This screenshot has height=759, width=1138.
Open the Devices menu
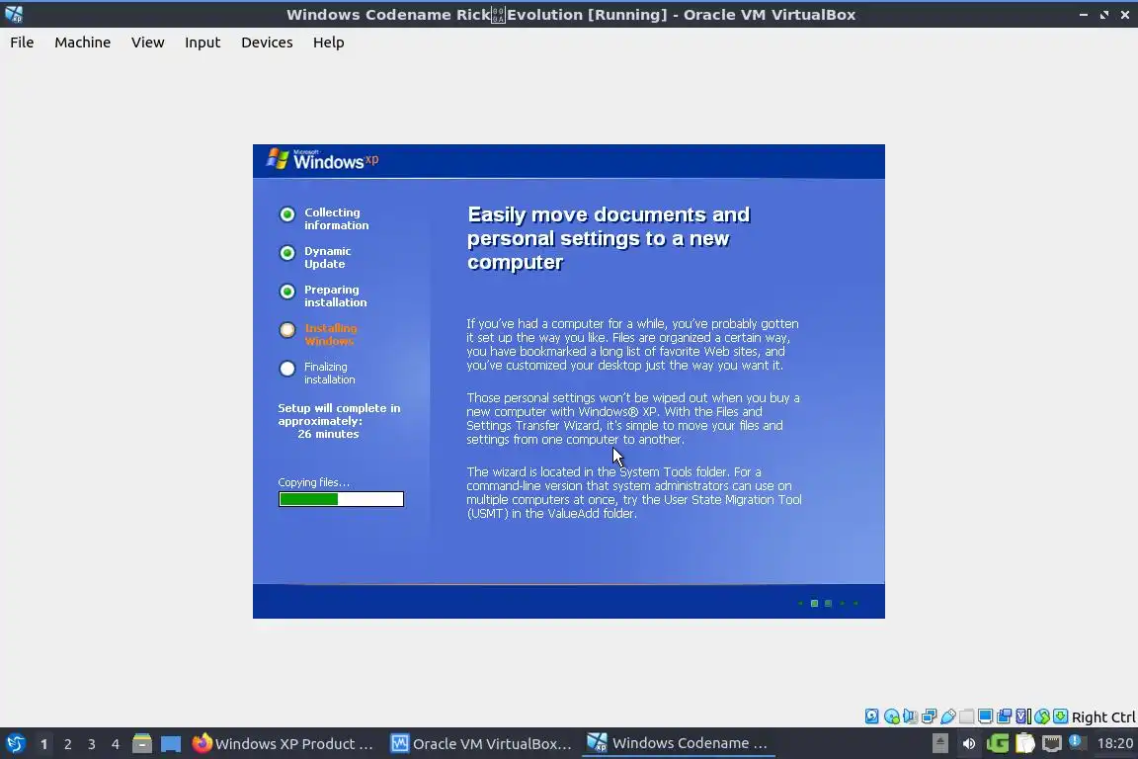tap(267, 42)
